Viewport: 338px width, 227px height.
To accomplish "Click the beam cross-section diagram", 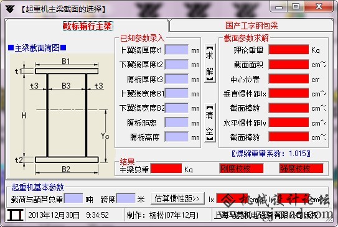I will click(62, 115).
